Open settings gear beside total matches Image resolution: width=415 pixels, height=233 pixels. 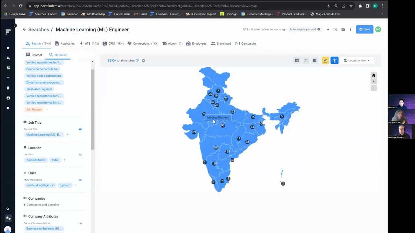pos(143,61)
